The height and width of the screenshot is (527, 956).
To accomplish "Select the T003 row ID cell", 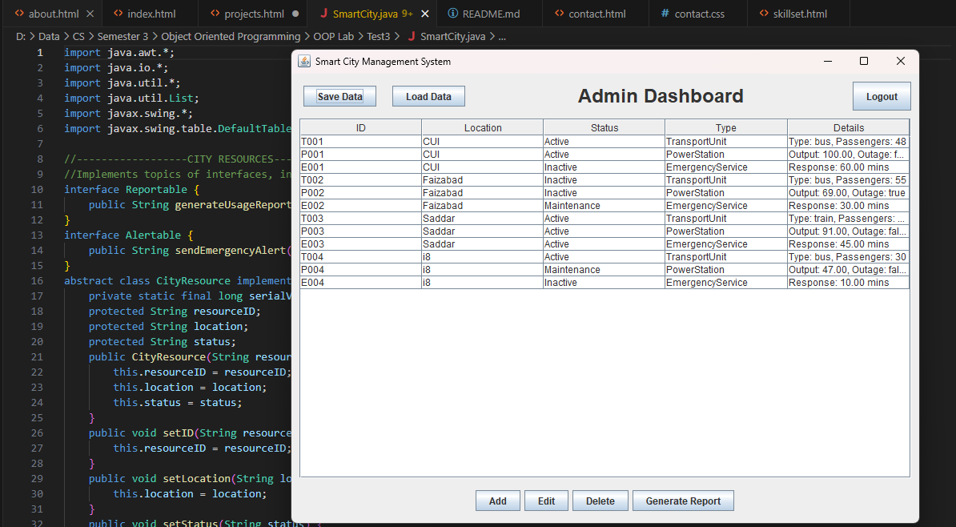I will (361, 219).
